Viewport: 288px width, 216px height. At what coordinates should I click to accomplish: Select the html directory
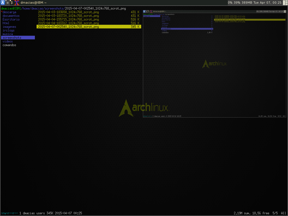(6, 23)
